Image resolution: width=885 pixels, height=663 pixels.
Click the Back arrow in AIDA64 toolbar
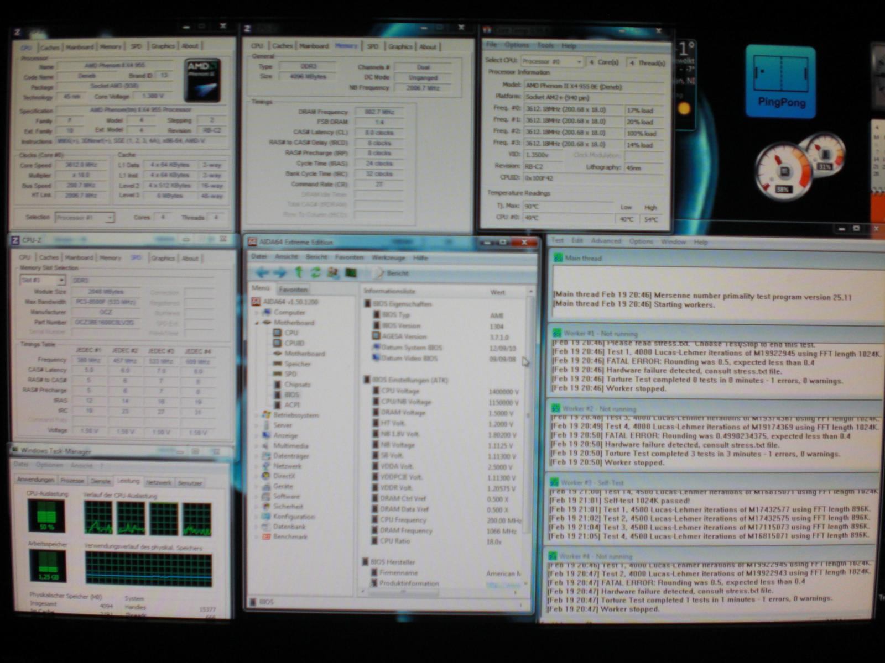pos(262,272)
